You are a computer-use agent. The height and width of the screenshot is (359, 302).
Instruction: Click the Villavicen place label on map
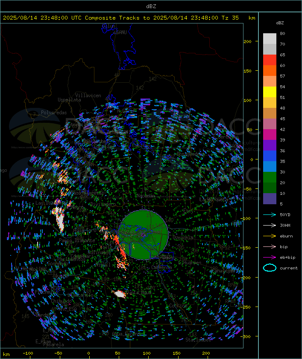pyautogui.click(x=88, y=96)
